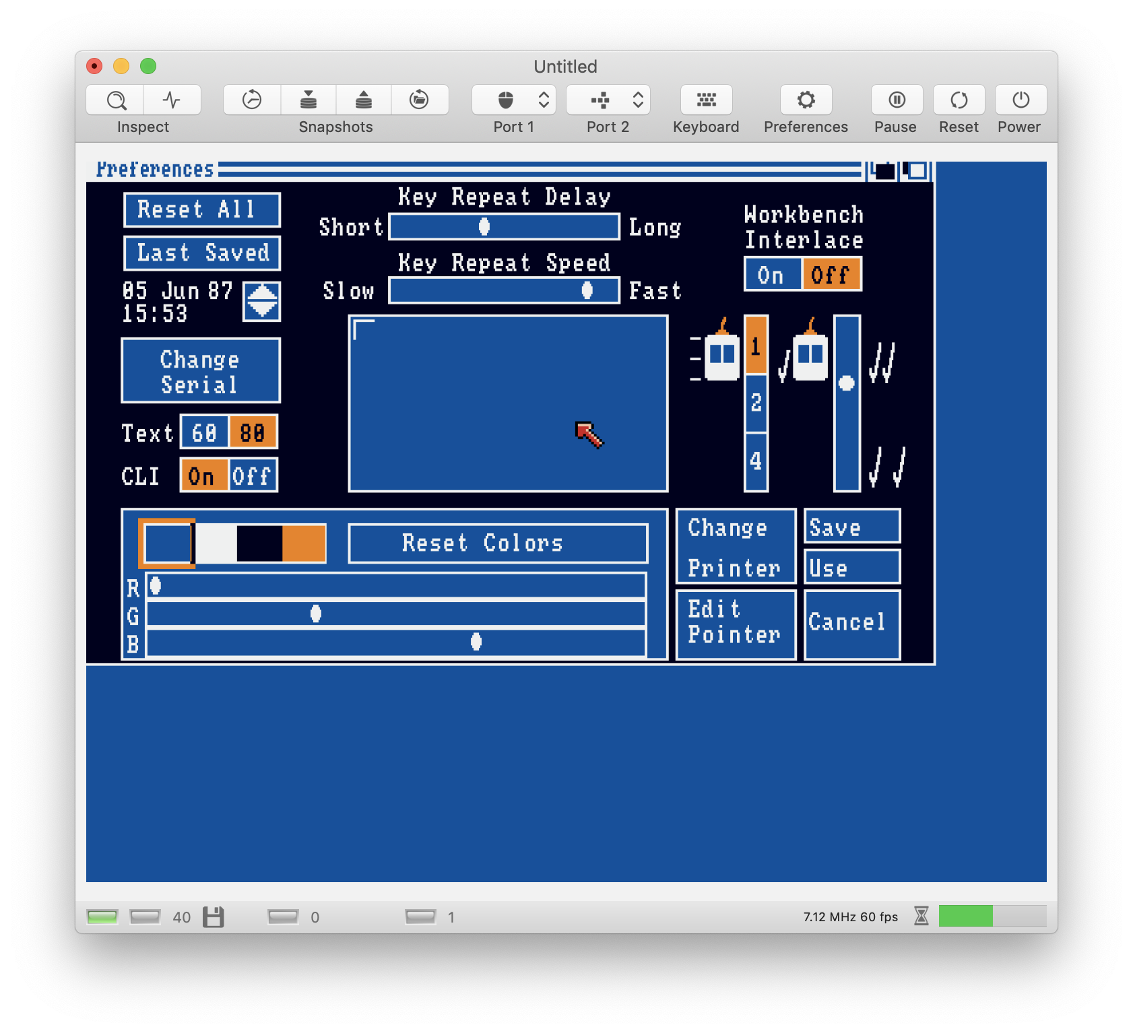Click the take snapshot down-arrow icon

(308, 100)
